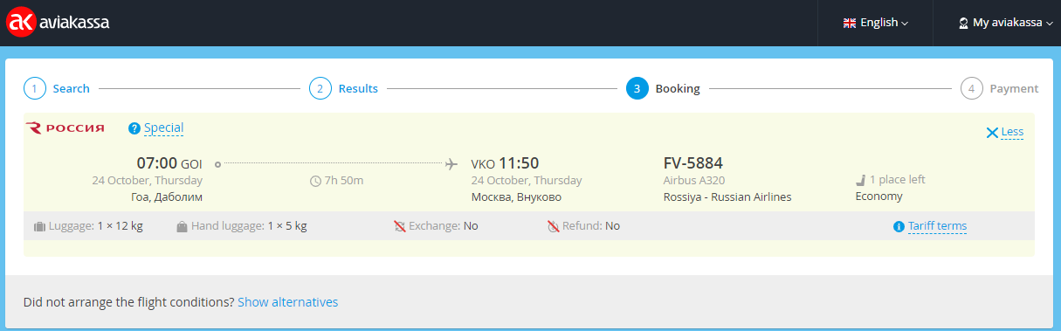Click the question mark icon beside Special
This screenshot has height=331, width=1061.
click(x=134, y=128)
